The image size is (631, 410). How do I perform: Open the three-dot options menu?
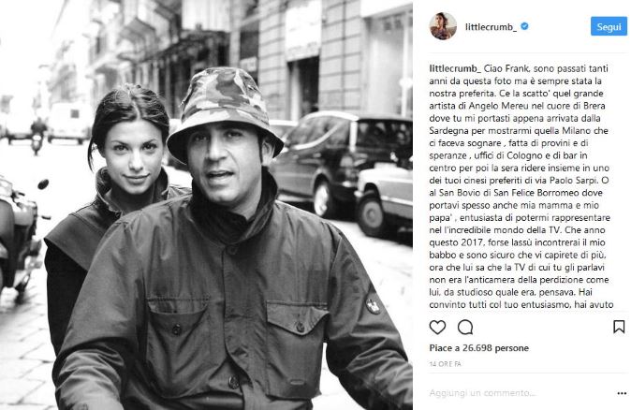(622, 393)
